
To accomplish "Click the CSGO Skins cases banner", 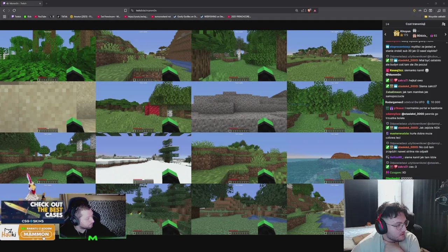I will 32,212.
